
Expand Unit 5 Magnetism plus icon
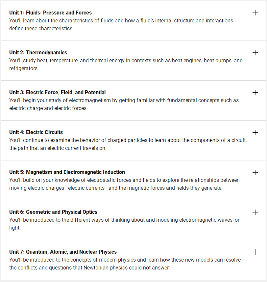coord(255,172)
